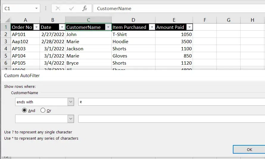The image size is (265, 159).
Task: Click cell containing Aap102
Action: coord(25,41)
